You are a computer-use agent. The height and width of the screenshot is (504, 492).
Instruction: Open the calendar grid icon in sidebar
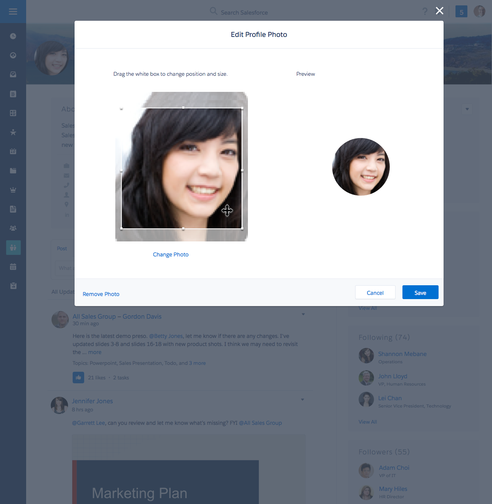[13, 267]
